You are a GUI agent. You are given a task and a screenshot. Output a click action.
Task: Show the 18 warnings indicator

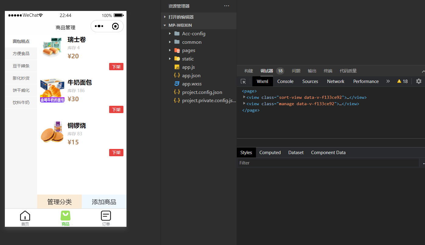tap(402, 81)
